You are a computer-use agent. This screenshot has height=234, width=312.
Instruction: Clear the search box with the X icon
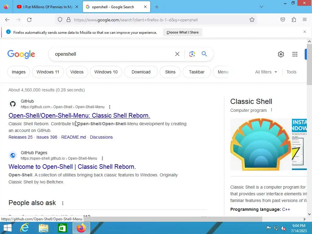coord(177,54)
